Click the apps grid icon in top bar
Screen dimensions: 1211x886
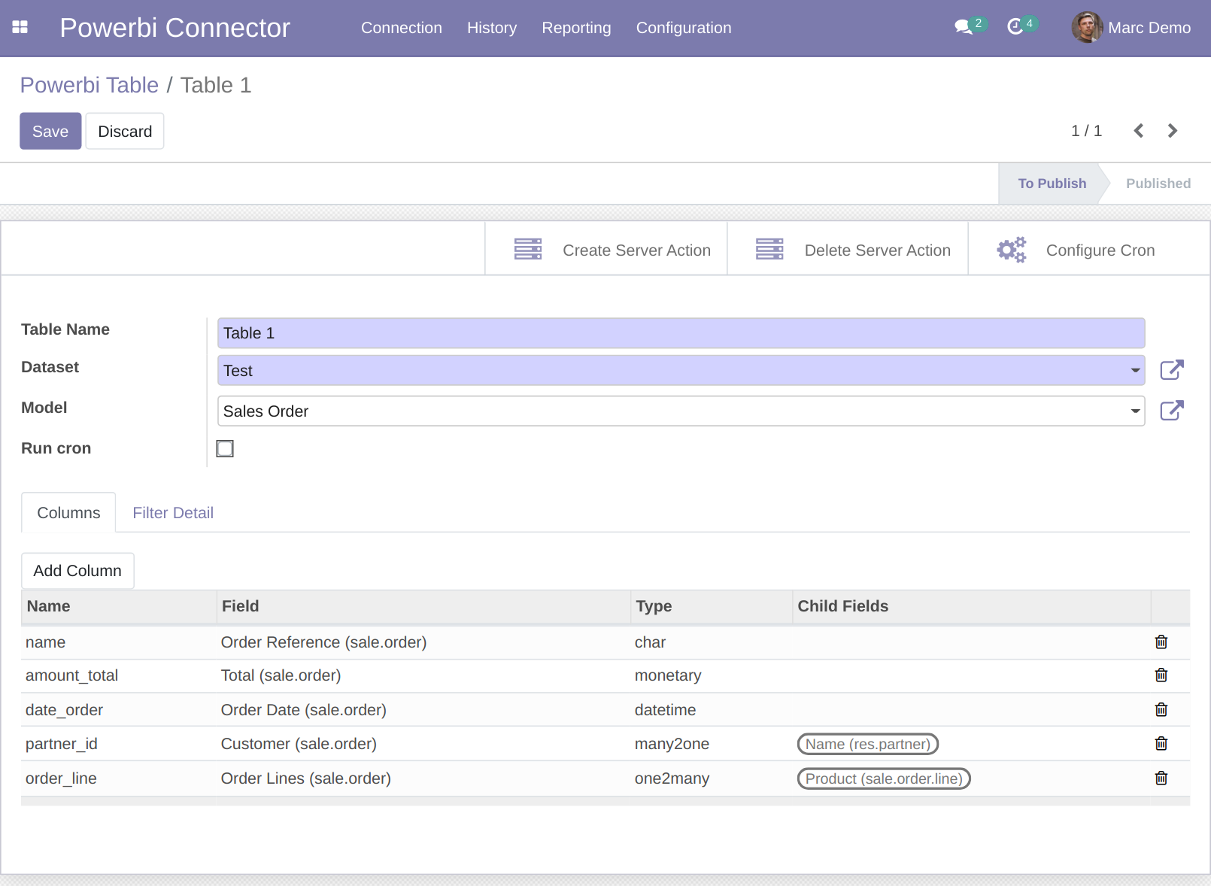(x=20, y=26)
